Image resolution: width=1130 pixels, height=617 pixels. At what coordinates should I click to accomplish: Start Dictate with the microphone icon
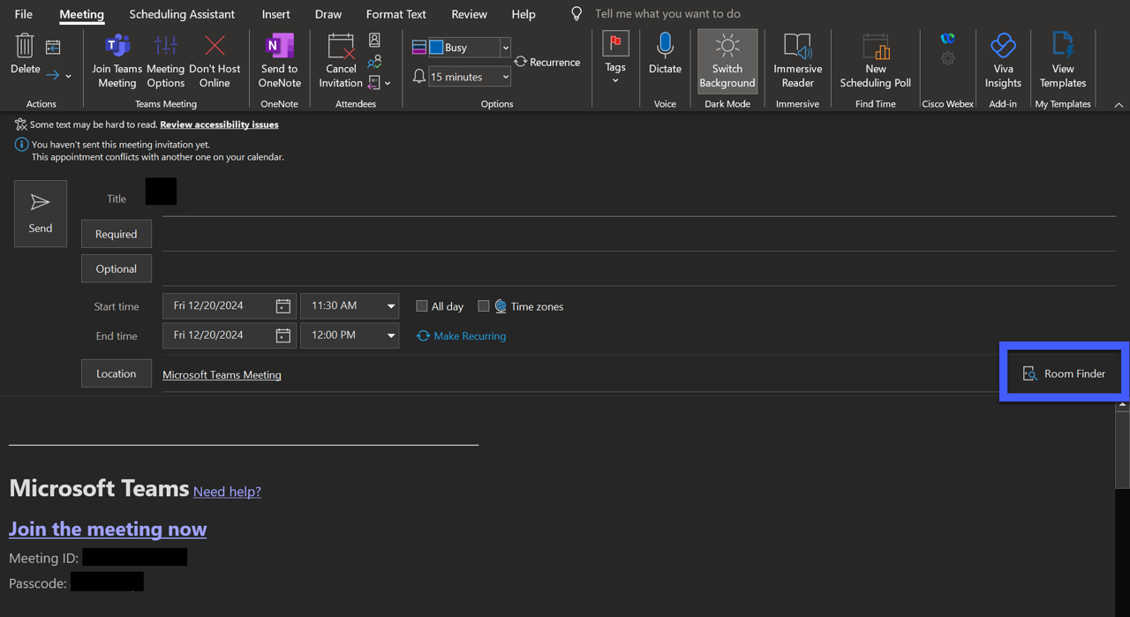665,45
